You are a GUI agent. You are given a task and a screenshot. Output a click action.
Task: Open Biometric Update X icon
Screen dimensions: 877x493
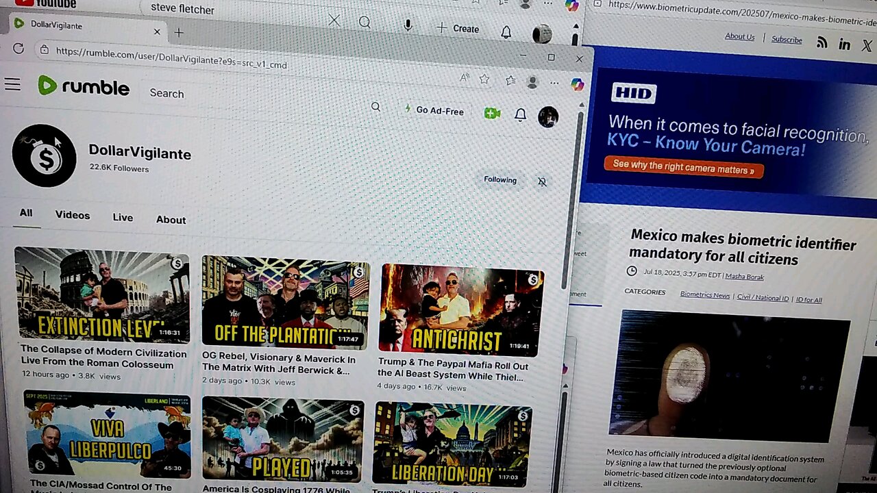coord(867,47)
